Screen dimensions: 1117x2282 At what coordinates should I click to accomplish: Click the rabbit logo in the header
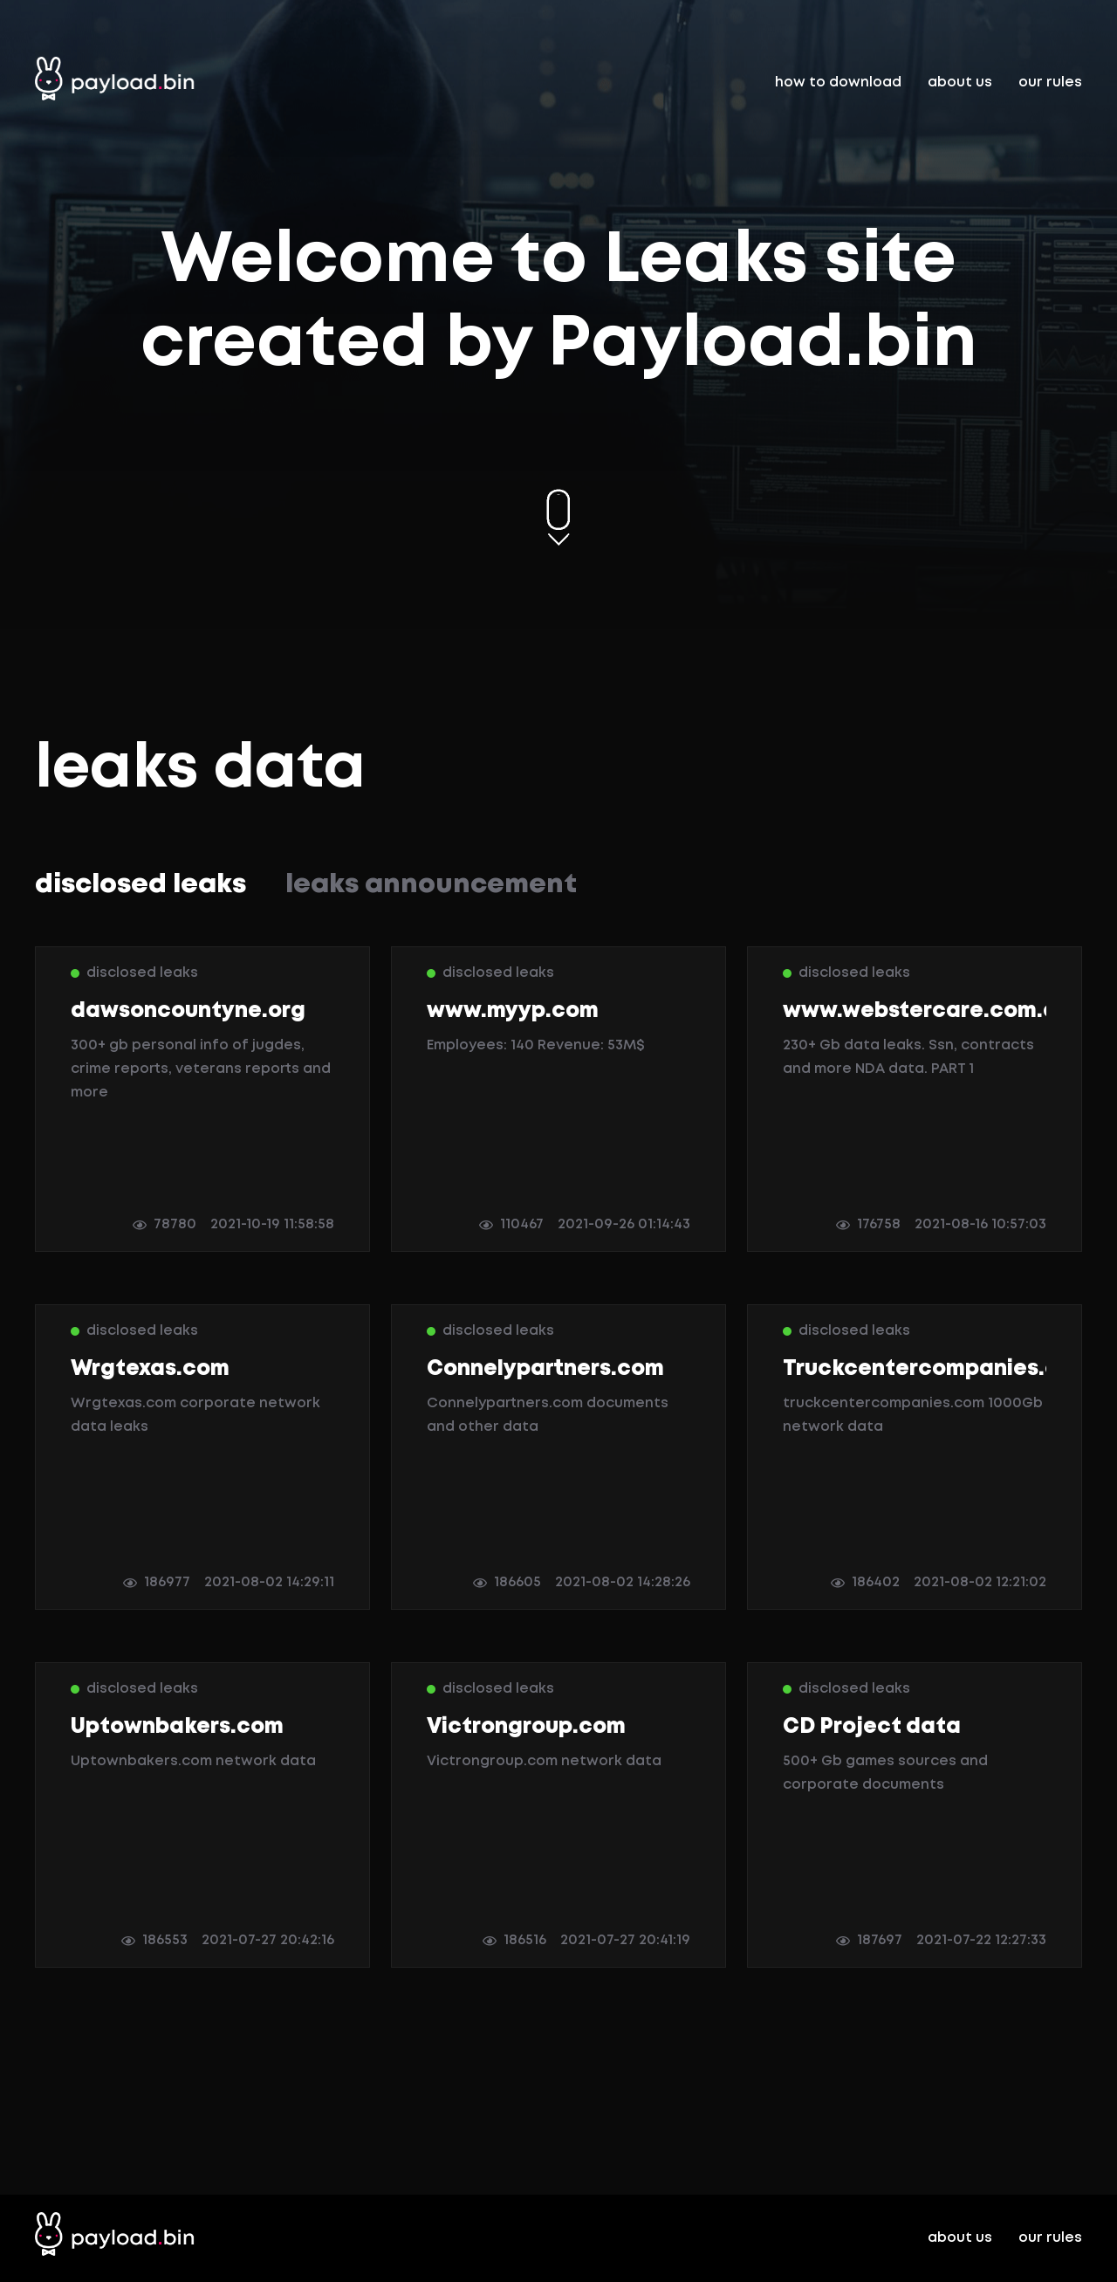49,79
